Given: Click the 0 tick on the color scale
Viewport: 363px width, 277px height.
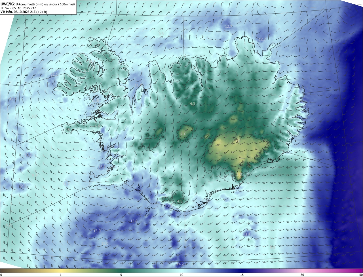Looking at the screenshot, I should tap(1, 275).
